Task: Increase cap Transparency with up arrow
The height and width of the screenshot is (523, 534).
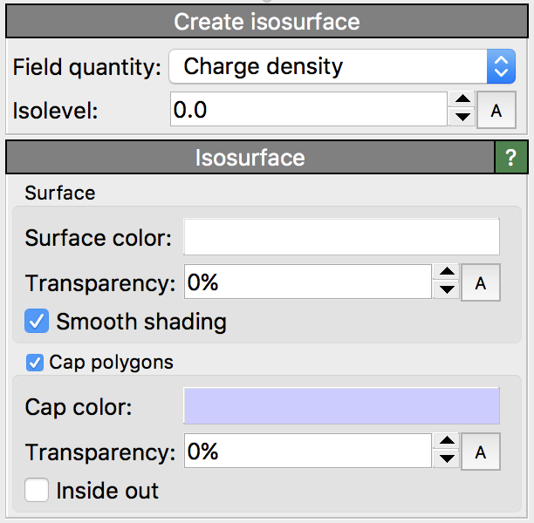Action: point(446,443)
